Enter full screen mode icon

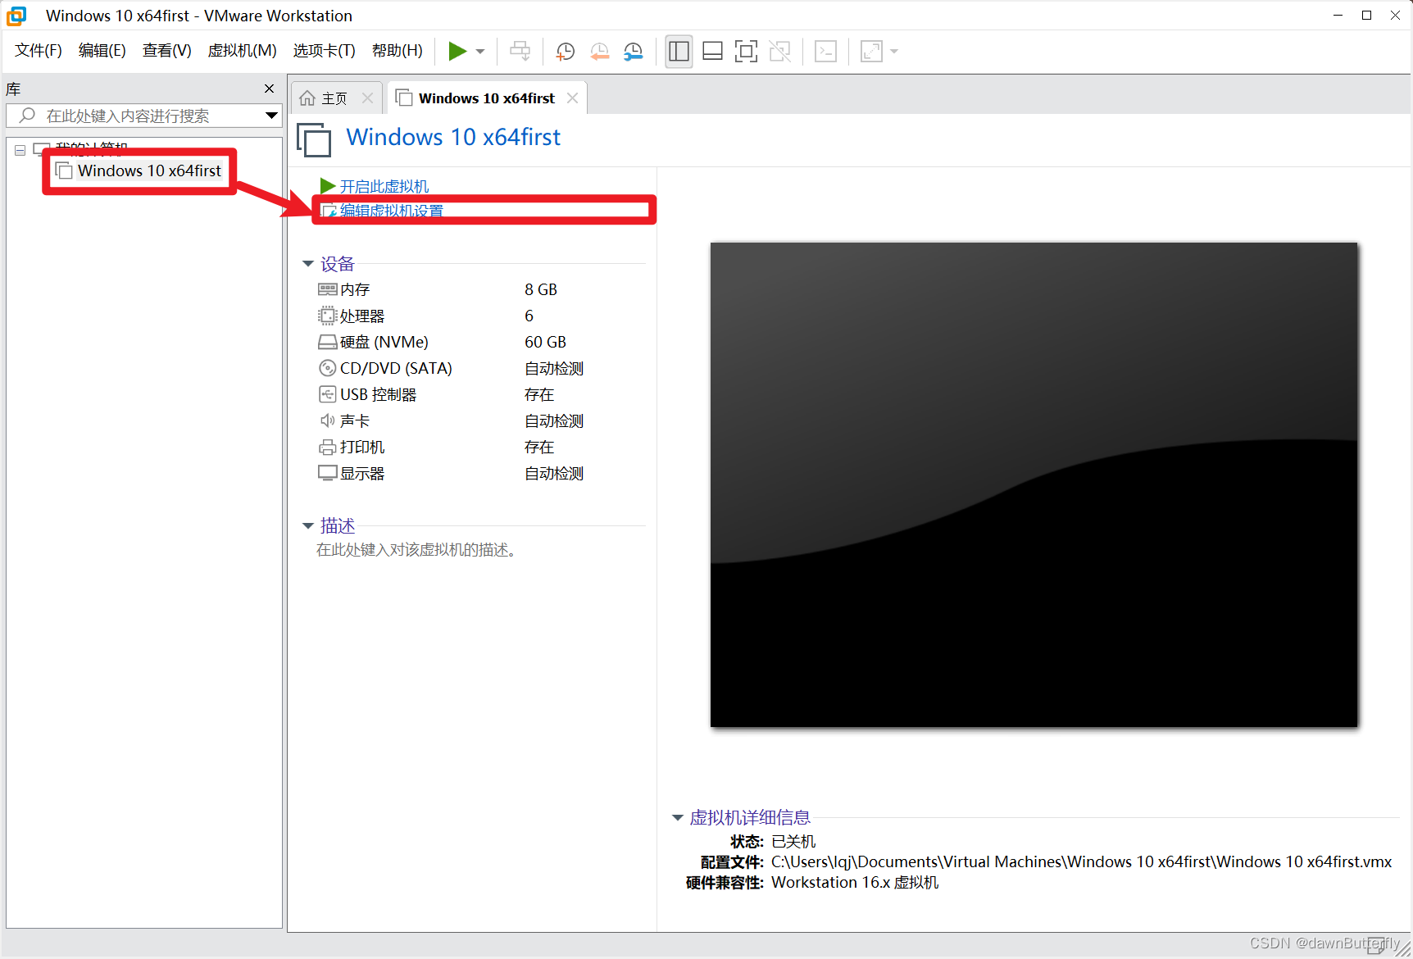pos(746,52)
